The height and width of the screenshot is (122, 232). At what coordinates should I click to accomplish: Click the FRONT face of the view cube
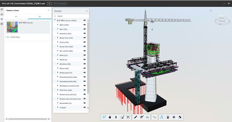coord(221,18)
